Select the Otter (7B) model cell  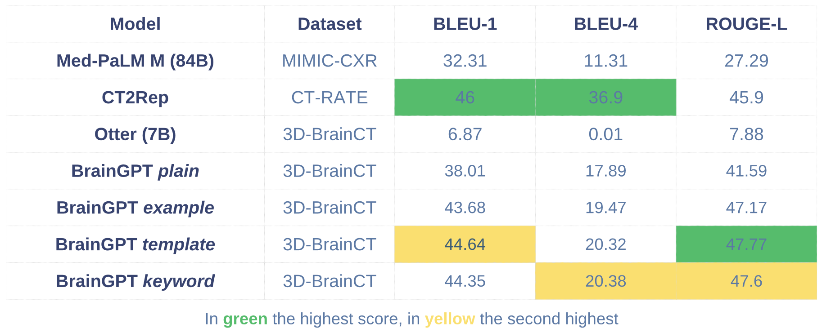click(135, 134)
